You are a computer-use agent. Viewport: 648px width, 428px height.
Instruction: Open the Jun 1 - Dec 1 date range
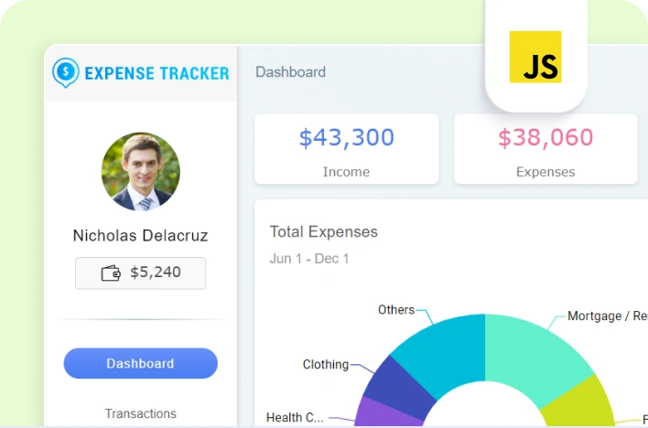coord(309,259)
